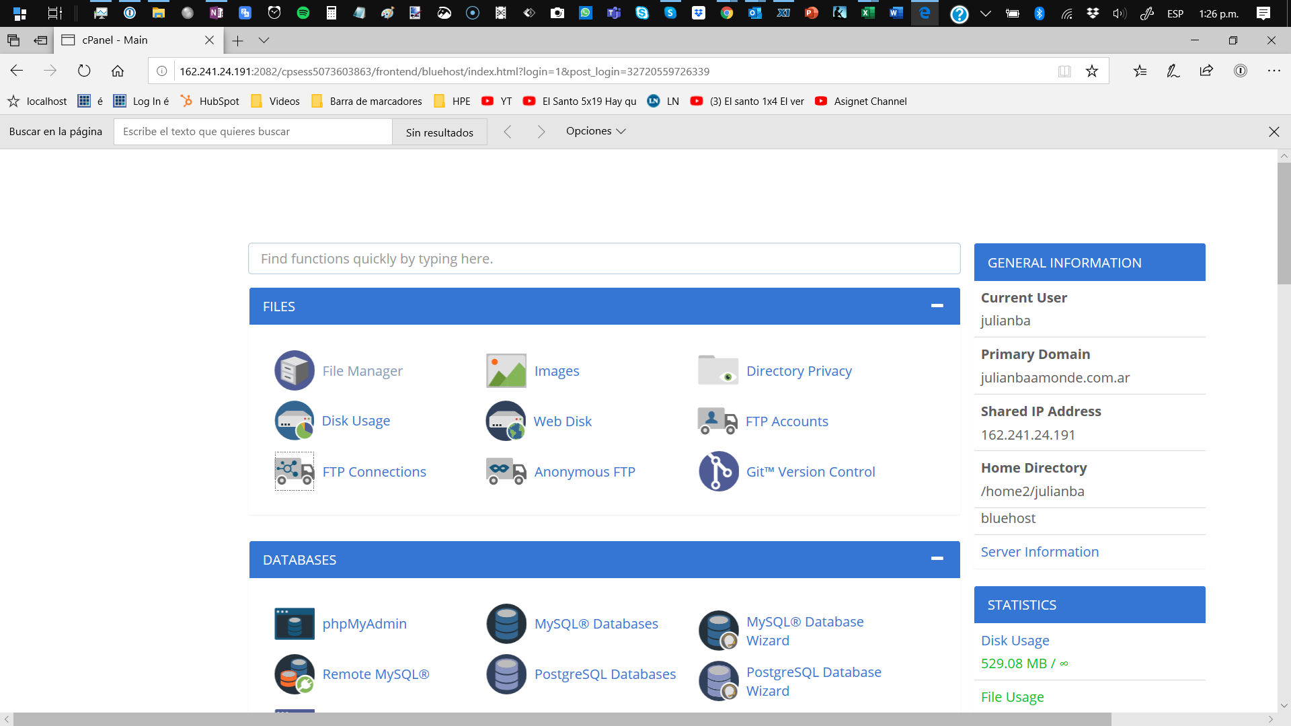This screenshot has height=726, width=1291.
Task: Click the find-on-page text field
Action: coord(253,131)
